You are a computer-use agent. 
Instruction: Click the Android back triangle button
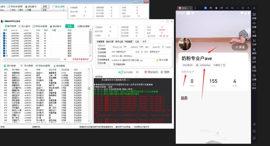pyautogui.click(x=254, y=124)
